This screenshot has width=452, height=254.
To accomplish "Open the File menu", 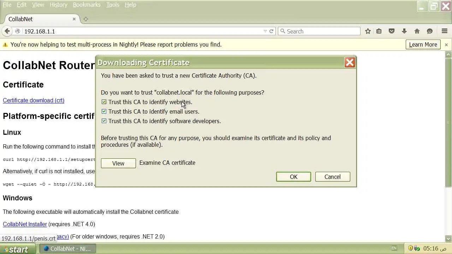I will 7,5.
